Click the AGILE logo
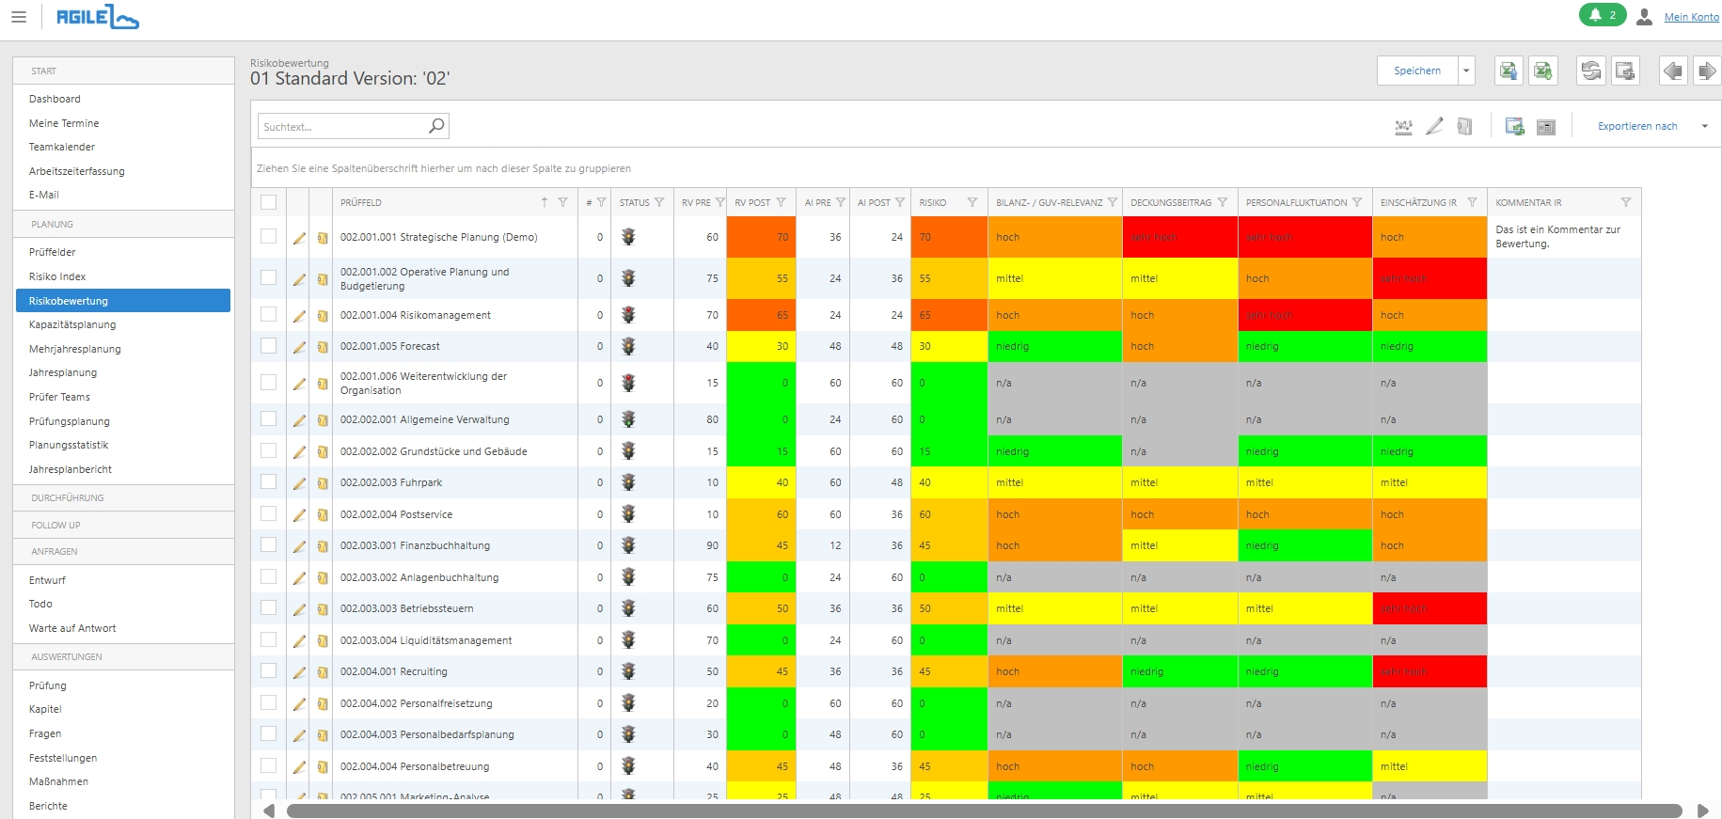The image size is (1722, 819). pos(97,17)
